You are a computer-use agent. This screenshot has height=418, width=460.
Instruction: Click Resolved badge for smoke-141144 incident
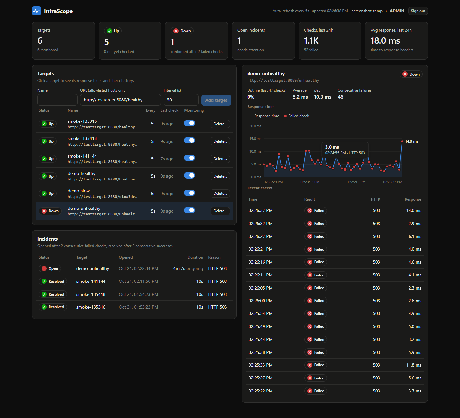[x=53, y=282]
